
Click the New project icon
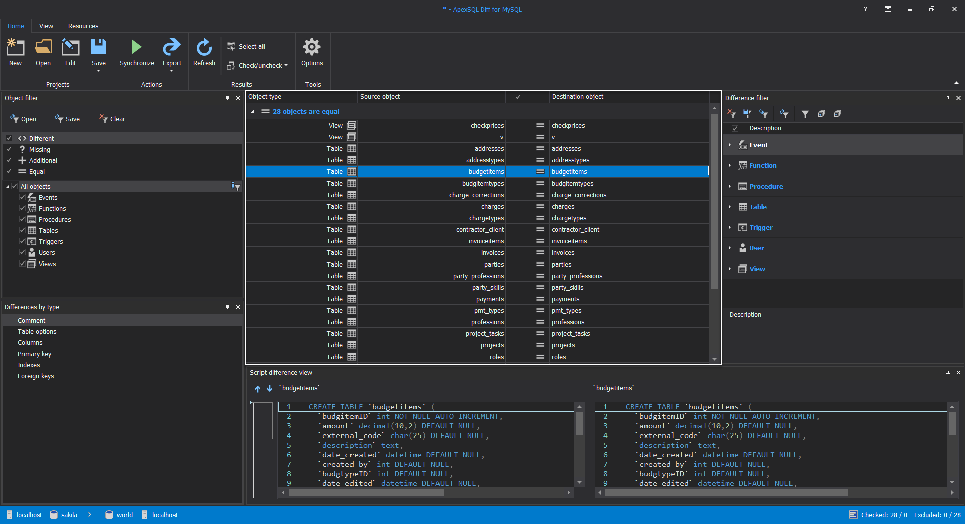tap(15, 47)
